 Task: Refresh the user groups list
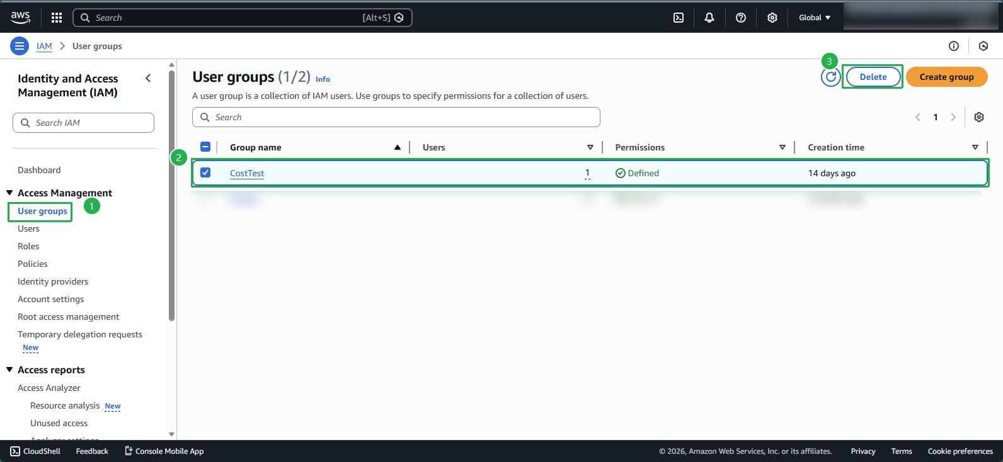pyautogui.click(x=831, y=77)
